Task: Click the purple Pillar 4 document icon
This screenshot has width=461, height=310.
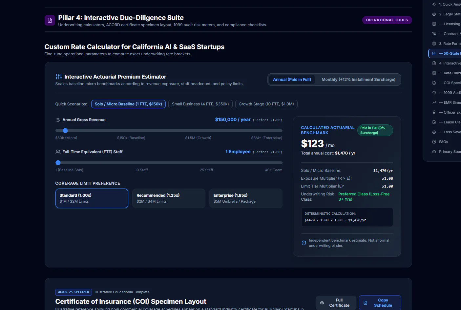Action: click(50, 20)
